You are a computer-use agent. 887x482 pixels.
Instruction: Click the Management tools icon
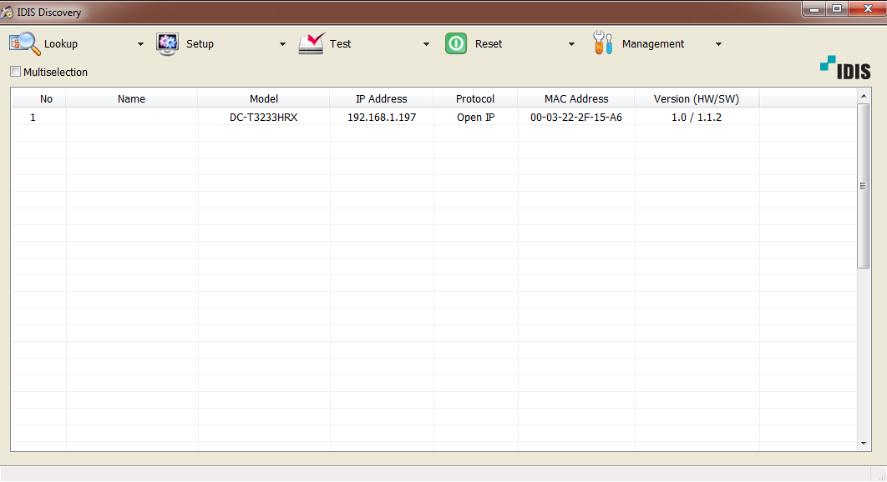point(602,43)
